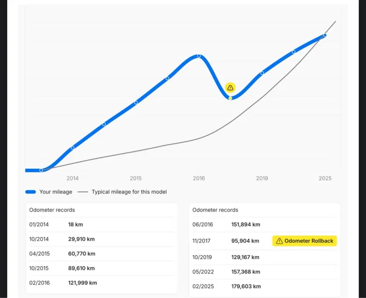This screenshot has height=298, width=366.
Task: Click the 2016 label on the x-axis
Action: [199, 178]
